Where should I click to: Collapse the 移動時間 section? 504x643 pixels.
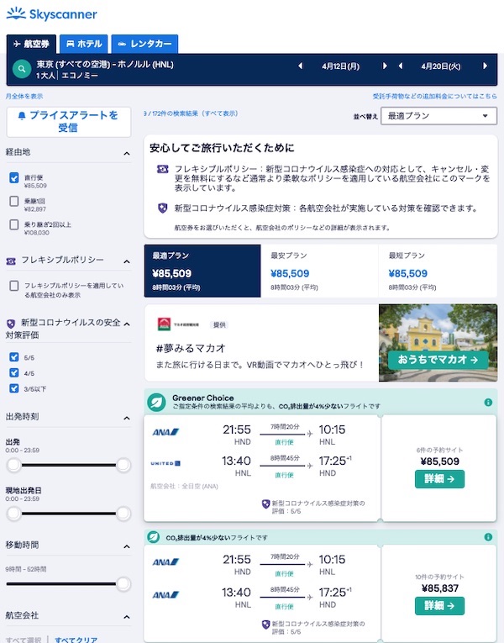[127, 546]
